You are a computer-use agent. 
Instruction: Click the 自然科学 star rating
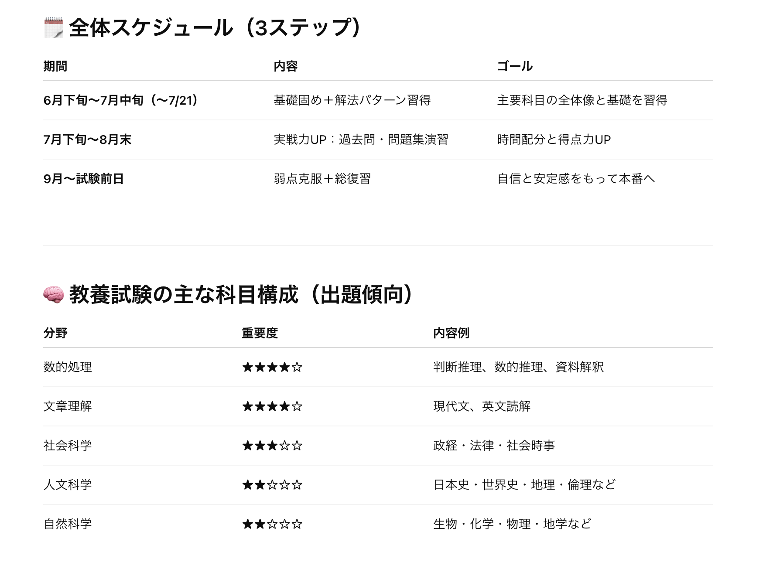tap(272, 524)
